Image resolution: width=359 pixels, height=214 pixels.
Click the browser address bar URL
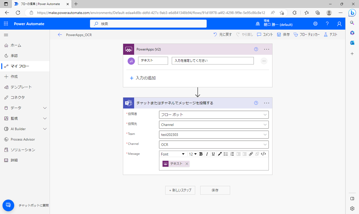[x=151, y=13]
